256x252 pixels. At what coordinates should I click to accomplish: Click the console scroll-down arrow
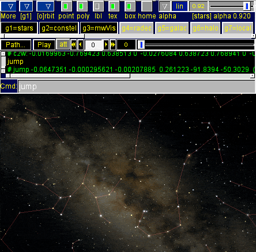[x=3, y=71]
